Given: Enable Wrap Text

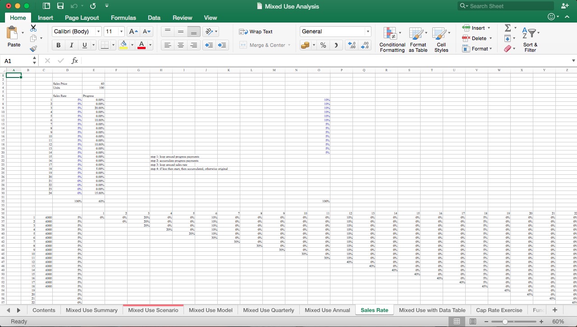Looking at the screenshot, I should click(256, 32).
